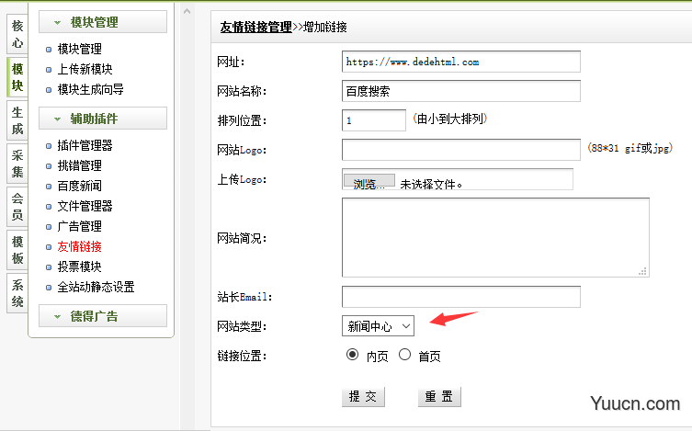
Task: Expand the 德得广告 section header
Action: click(x=102, y=316)
